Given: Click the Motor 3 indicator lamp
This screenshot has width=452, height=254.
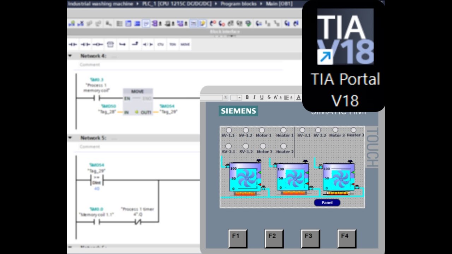Looking at the screenshot, I should coord(335,130).
